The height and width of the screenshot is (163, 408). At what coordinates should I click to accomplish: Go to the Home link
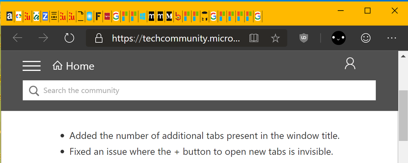pos(73,66)
